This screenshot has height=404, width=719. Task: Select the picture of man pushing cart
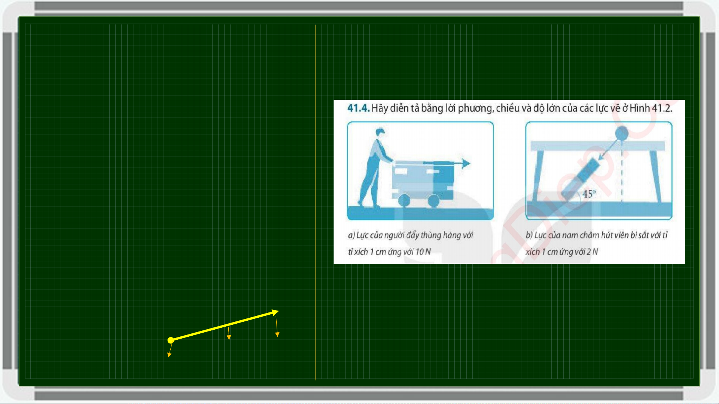(x=420, y=171)
